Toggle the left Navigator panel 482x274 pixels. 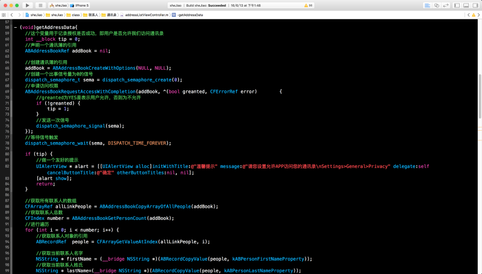coord(457,5)
